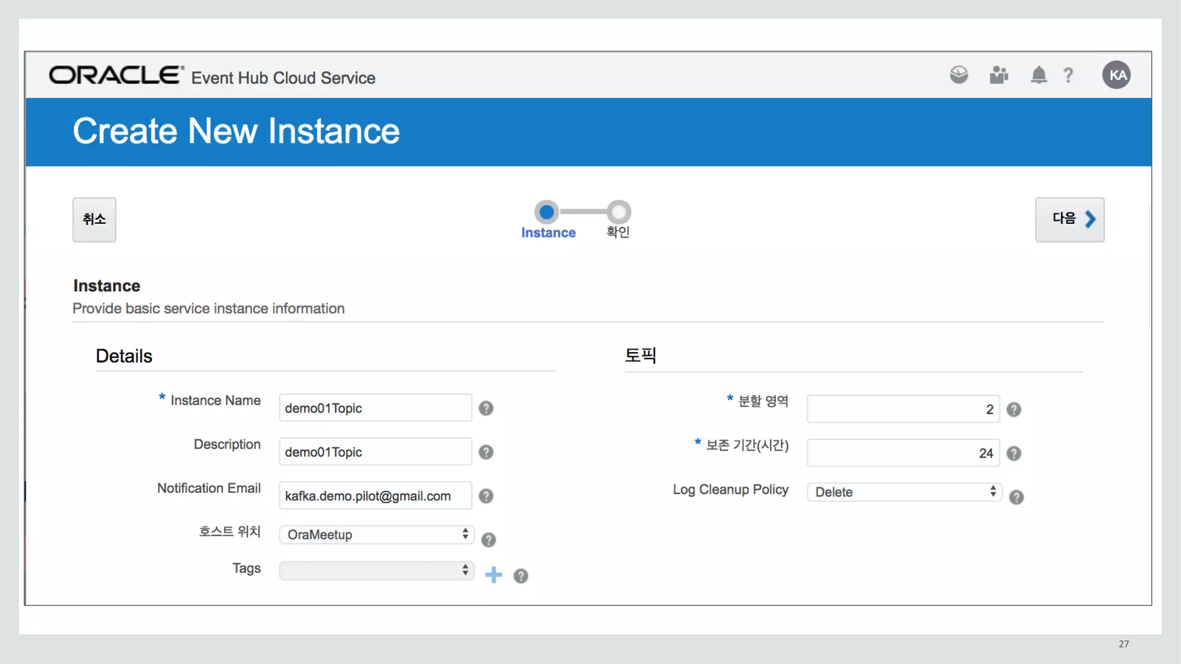Select the Instance step circle
Image resolution: width=1181 pixels, height=664 pixels.
click(x=547, y=212)
